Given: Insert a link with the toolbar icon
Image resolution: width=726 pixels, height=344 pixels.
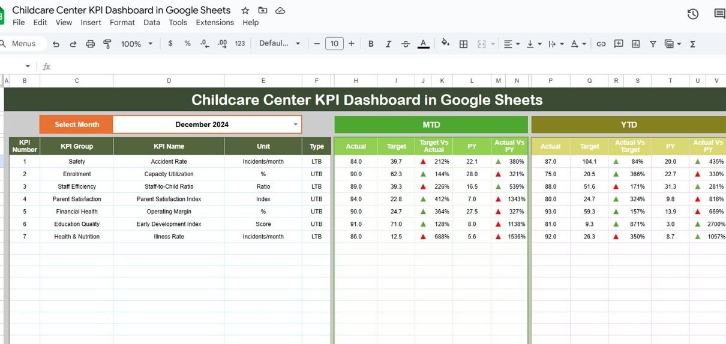Looking at the screenshot, I should pyautogui.click(x=601, y=44).
